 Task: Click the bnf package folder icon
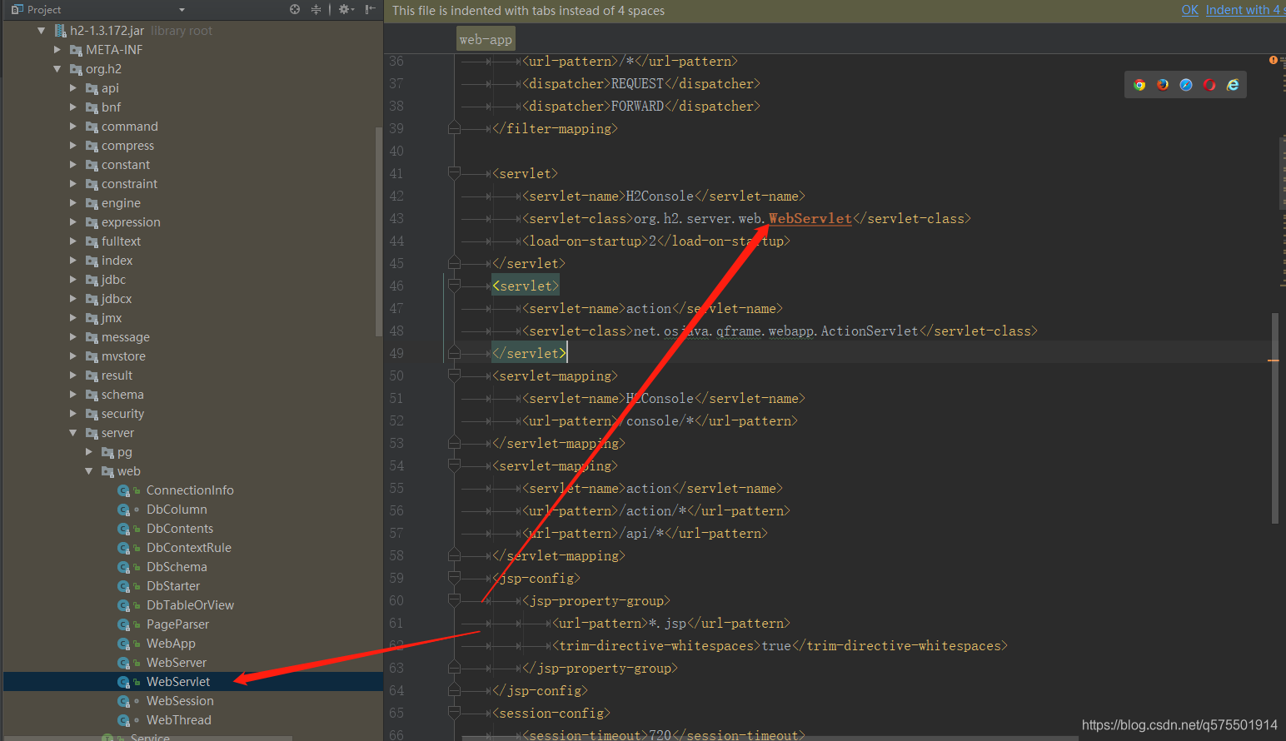pos(92,108)
